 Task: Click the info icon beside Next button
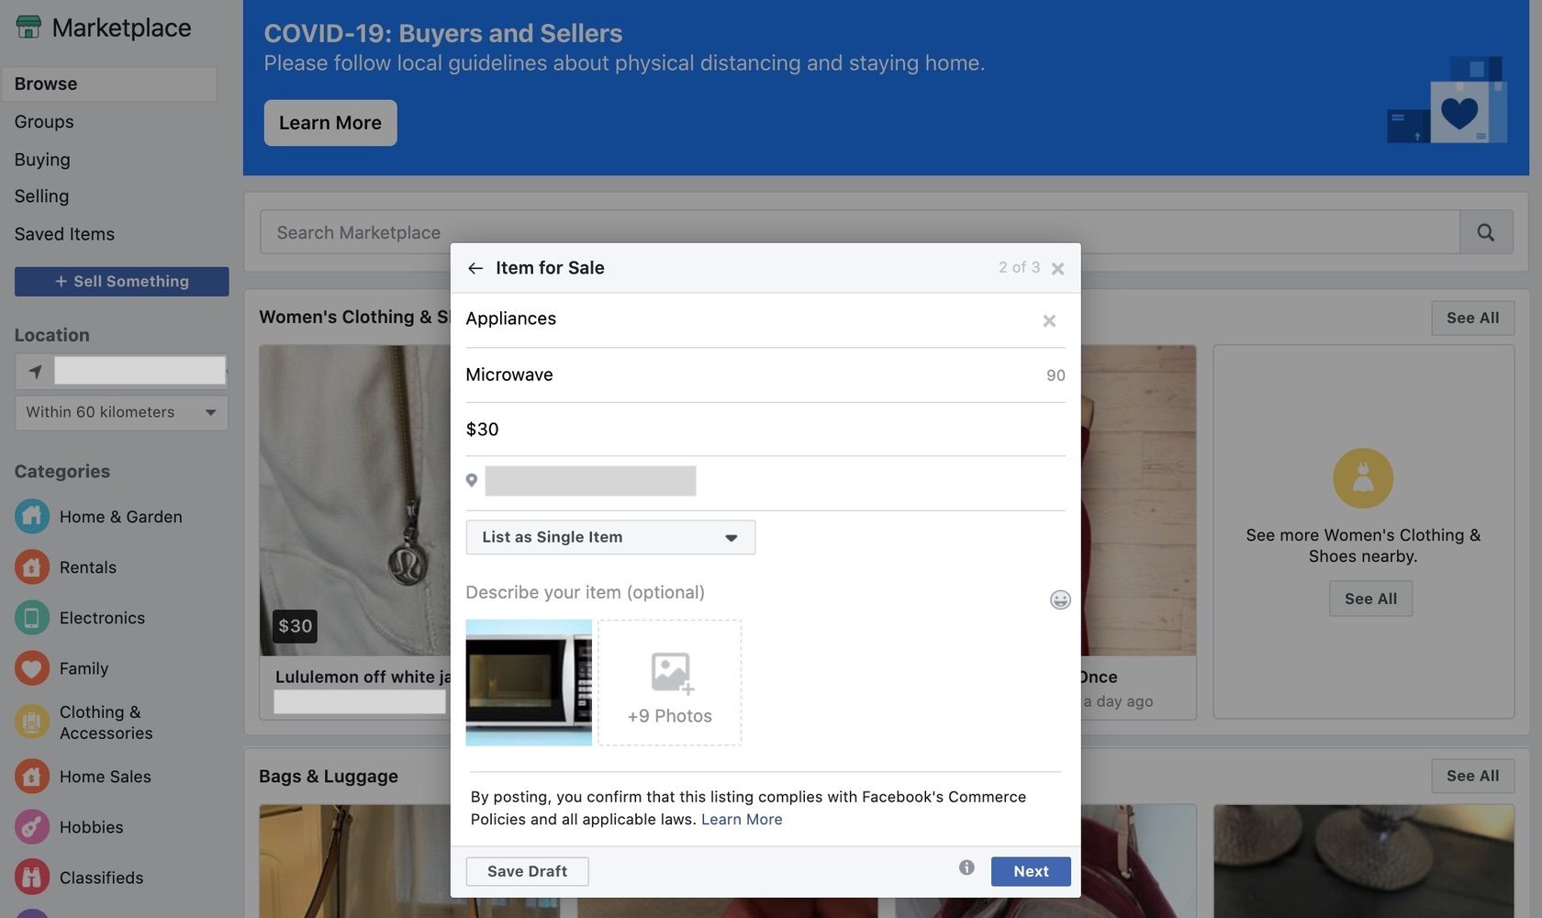coord(967,868)
